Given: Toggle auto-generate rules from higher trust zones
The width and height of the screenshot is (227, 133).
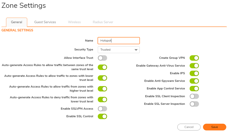Looking at the screenshot, I should (x=102, y=89).
